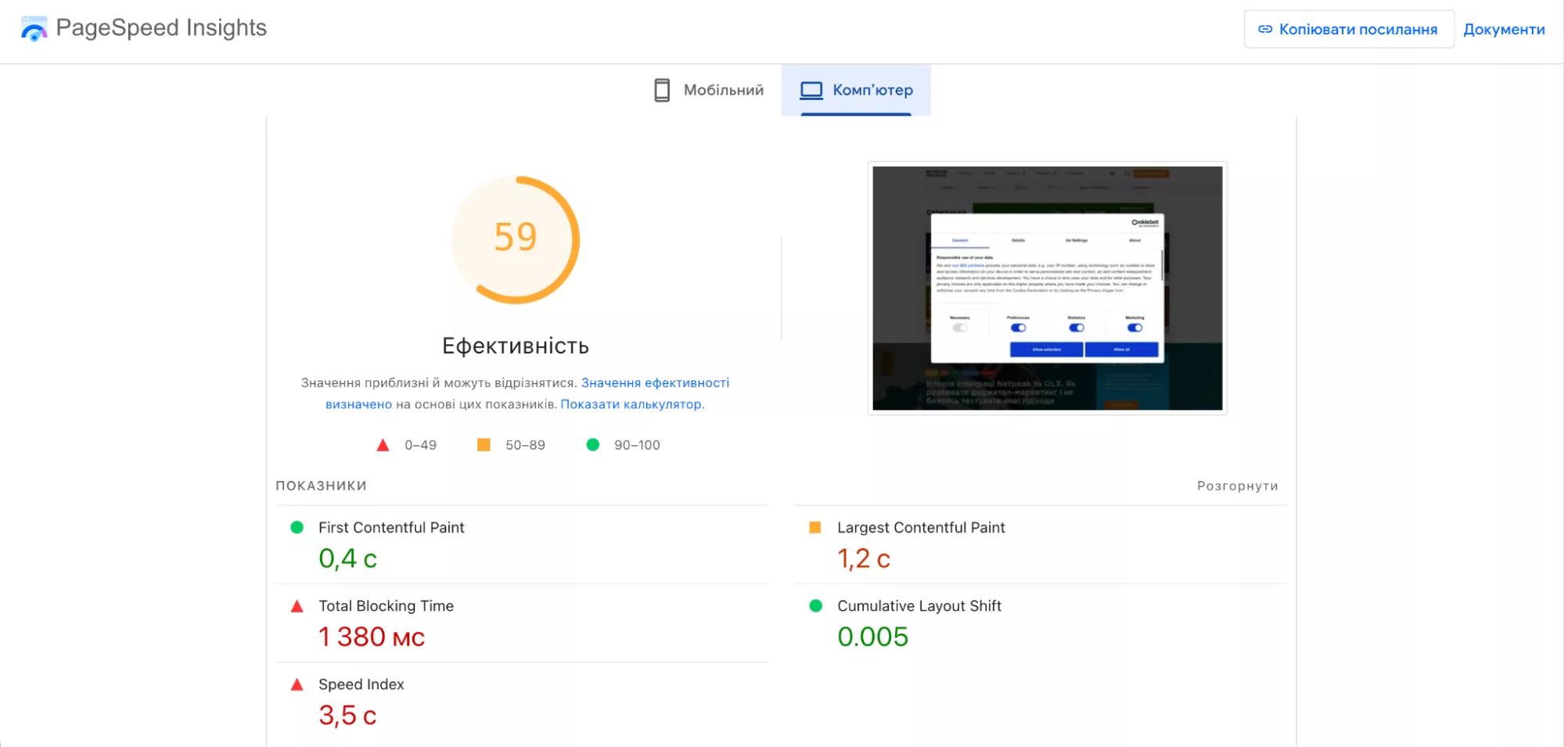
Task: Switch to the Комп'ютер tab
Action: [x=857, y=90]
